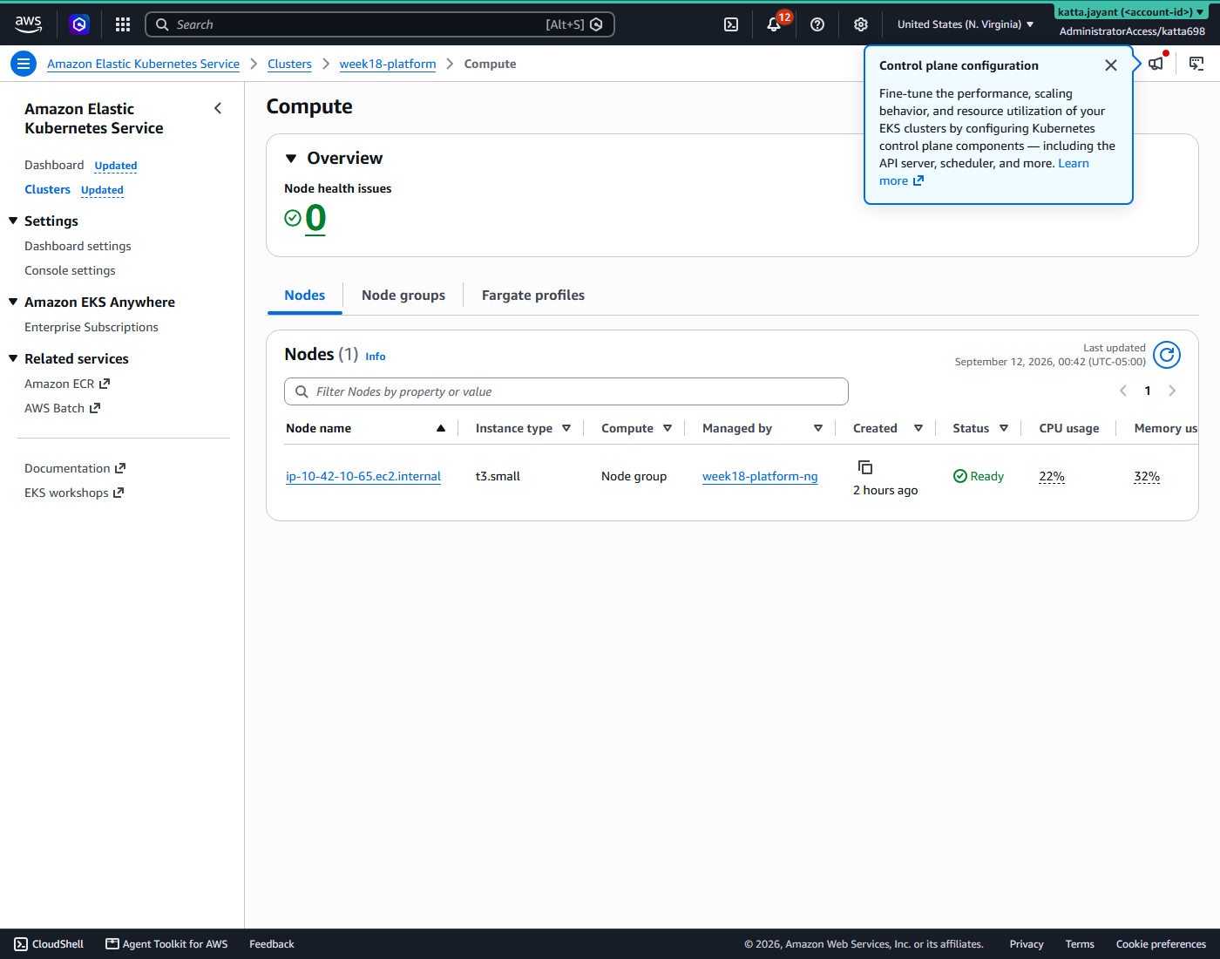The width and height of the screenshot is (1220, 959).
Task: Open the help question mark icon
Action: 817,24
